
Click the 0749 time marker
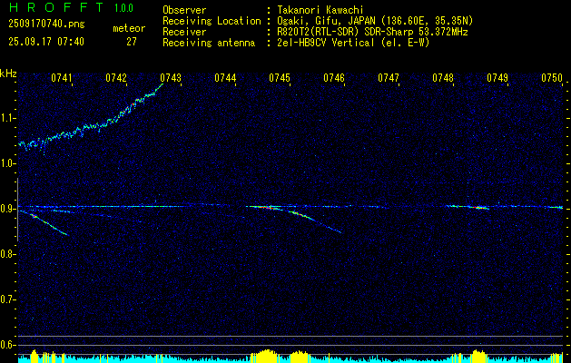pyautogui.click(x=497, y=77)
